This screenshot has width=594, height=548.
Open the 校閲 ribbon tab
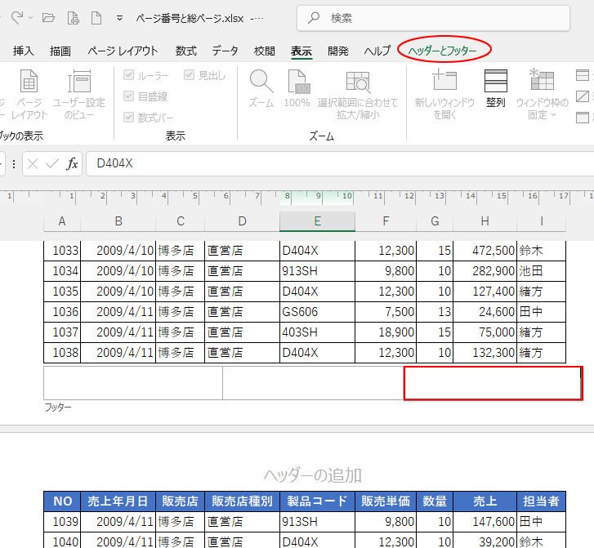265,51
